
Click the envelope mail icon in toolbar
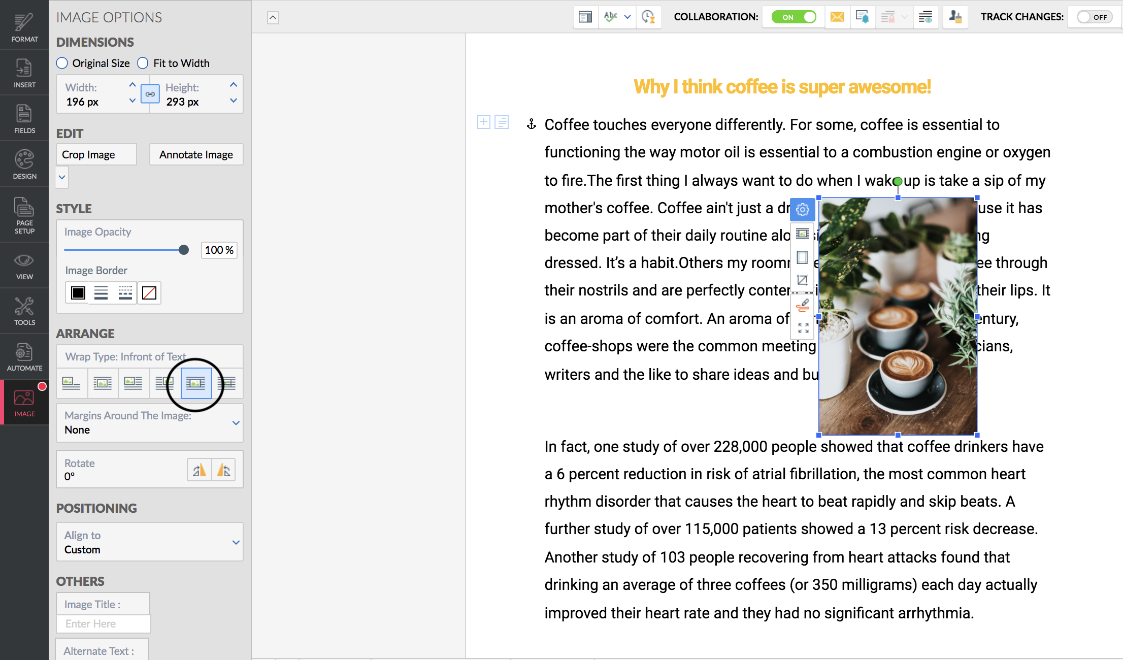[x=837, y=17]
